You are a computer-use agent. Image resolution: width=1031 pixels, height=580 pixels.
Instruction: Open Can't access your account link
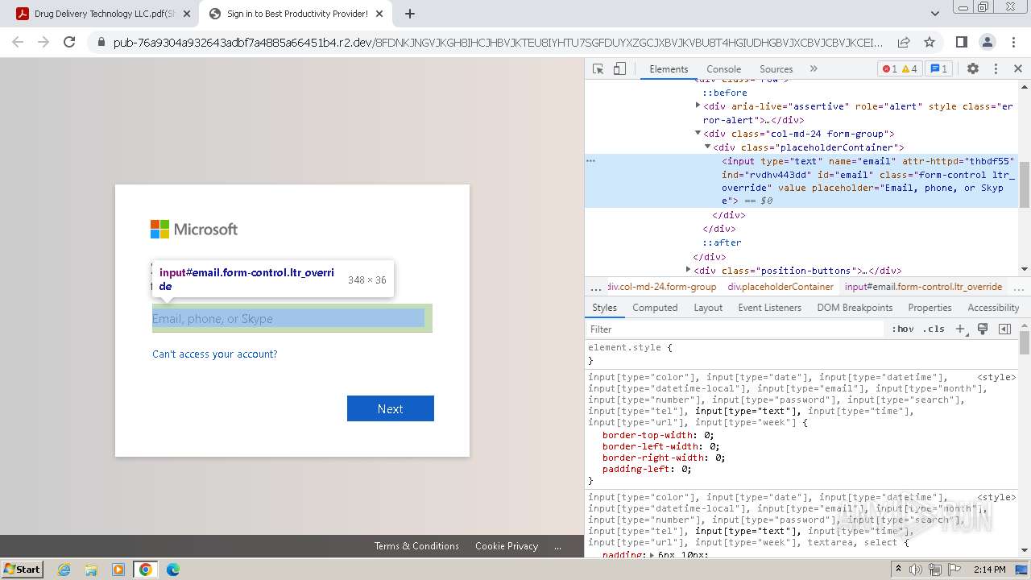pyautogui.click(x=214, y=354)
